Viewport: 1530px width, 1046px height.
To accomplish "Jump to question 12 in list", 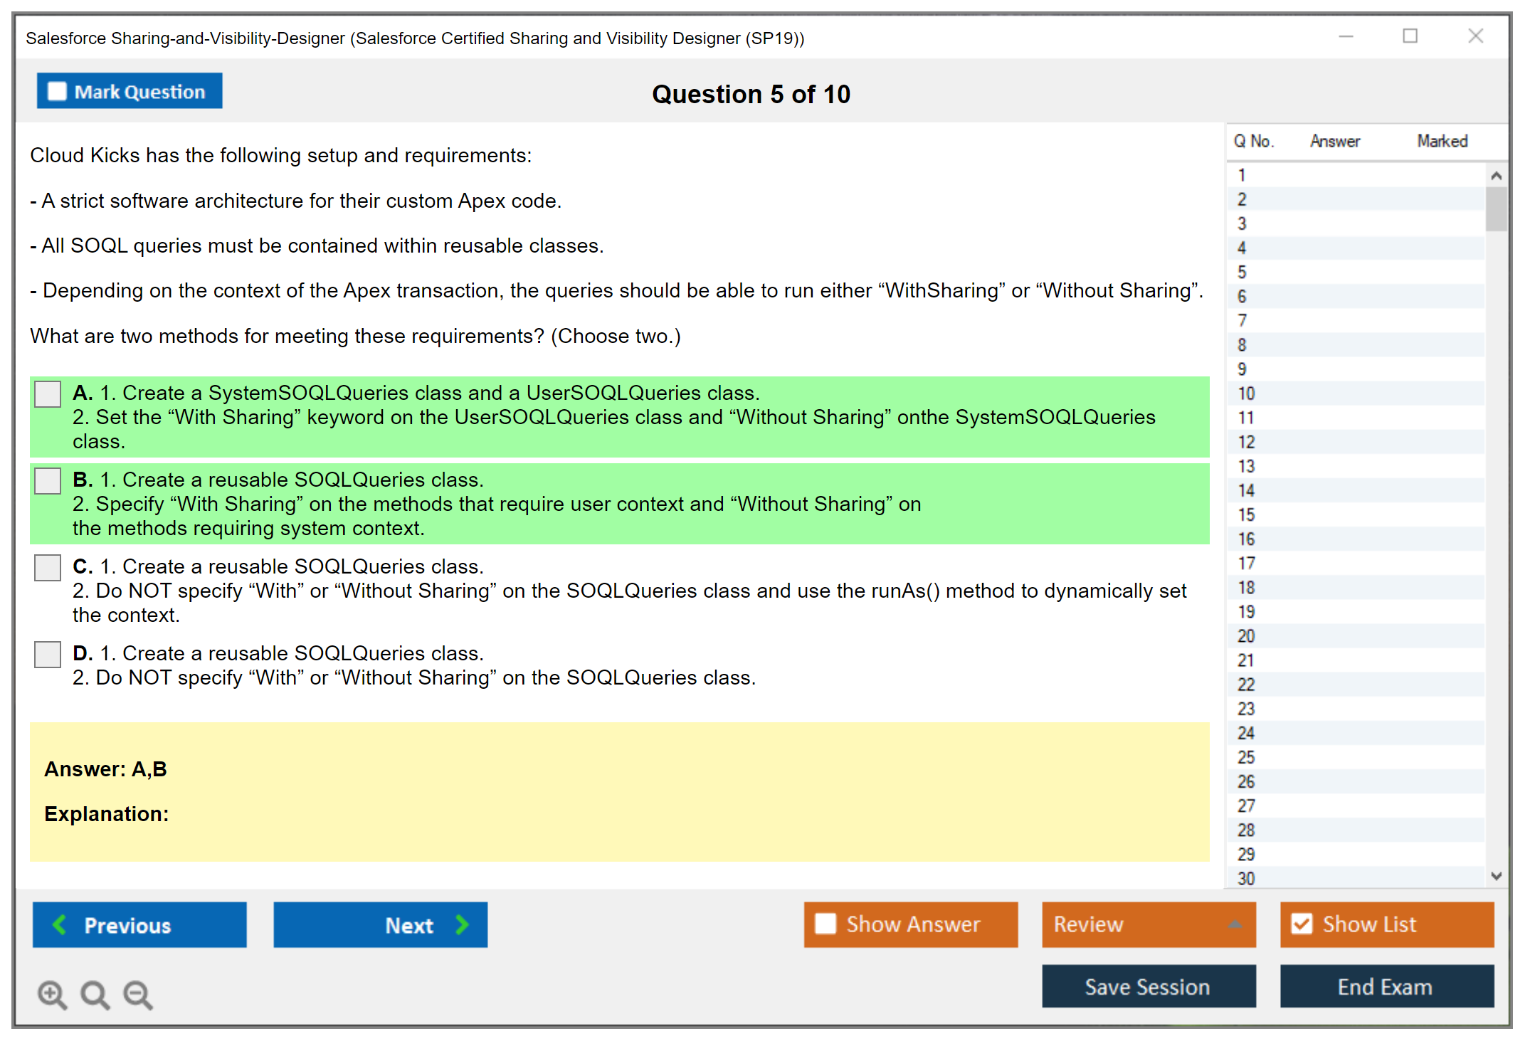I will (x=1246, y=442).
